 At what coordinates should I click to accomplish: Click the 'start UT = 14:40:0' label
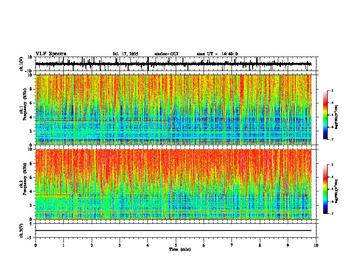tap(217, 54)
